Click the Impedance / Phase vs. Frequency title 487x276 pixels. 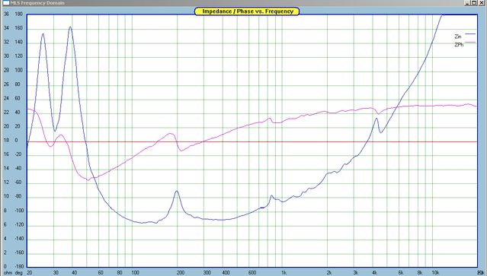[247, 11]
